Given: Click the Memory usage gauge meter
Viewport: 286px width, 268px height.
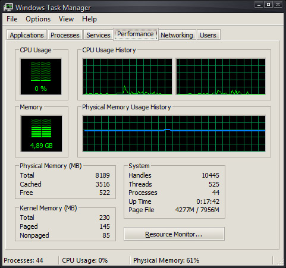Looking at the screenshot, I should click(x=42, y=134).
